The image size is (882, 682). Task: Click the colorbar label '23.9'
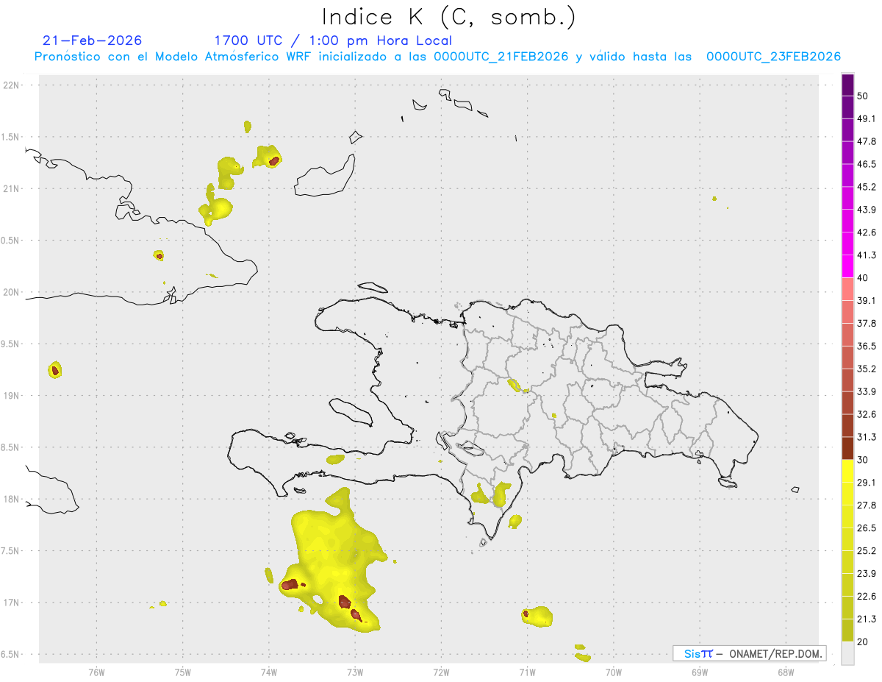867,574
